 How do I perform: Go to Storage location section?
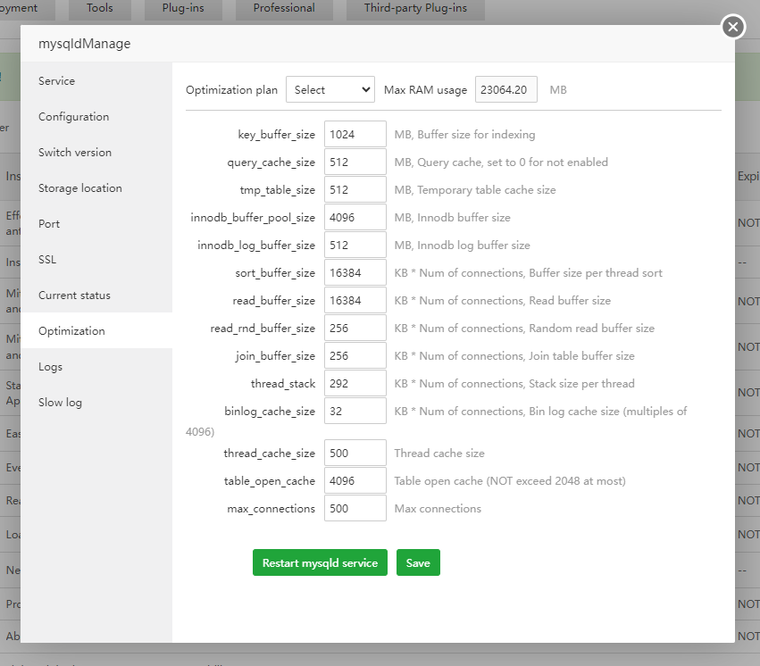pyautogui.click(x=80, y=188)
